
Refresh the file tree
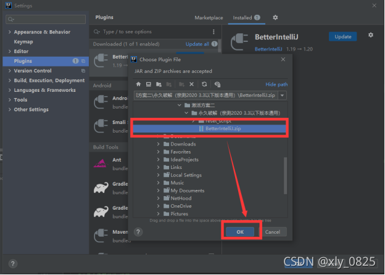204,84
